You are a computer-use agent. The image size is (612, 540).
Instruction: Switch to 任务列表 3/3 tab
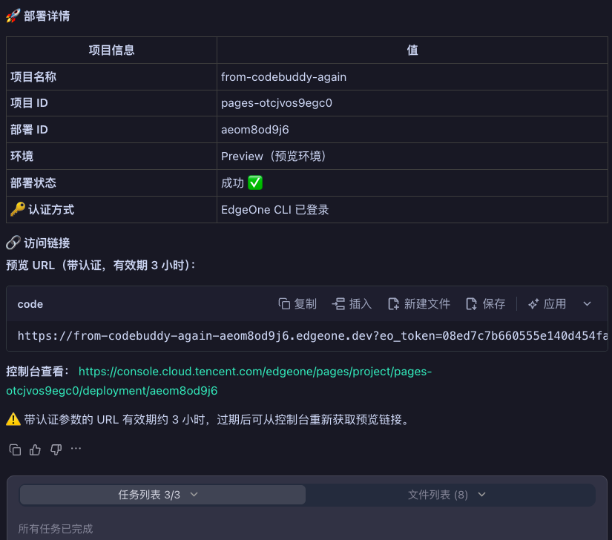[x=162, y=495]
